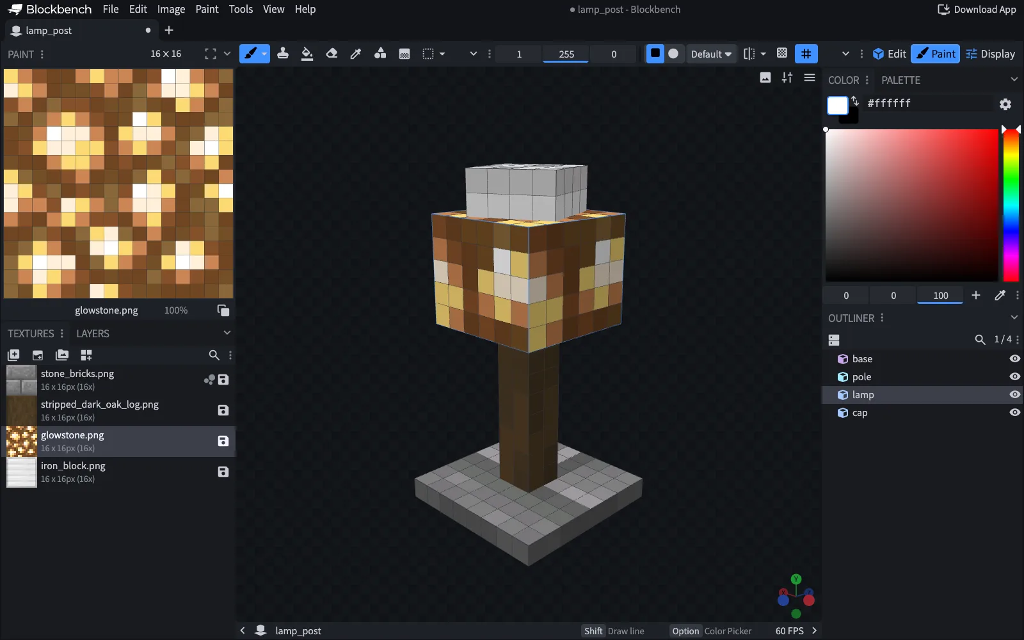Hide the pole element

(x=1014, y=377)
